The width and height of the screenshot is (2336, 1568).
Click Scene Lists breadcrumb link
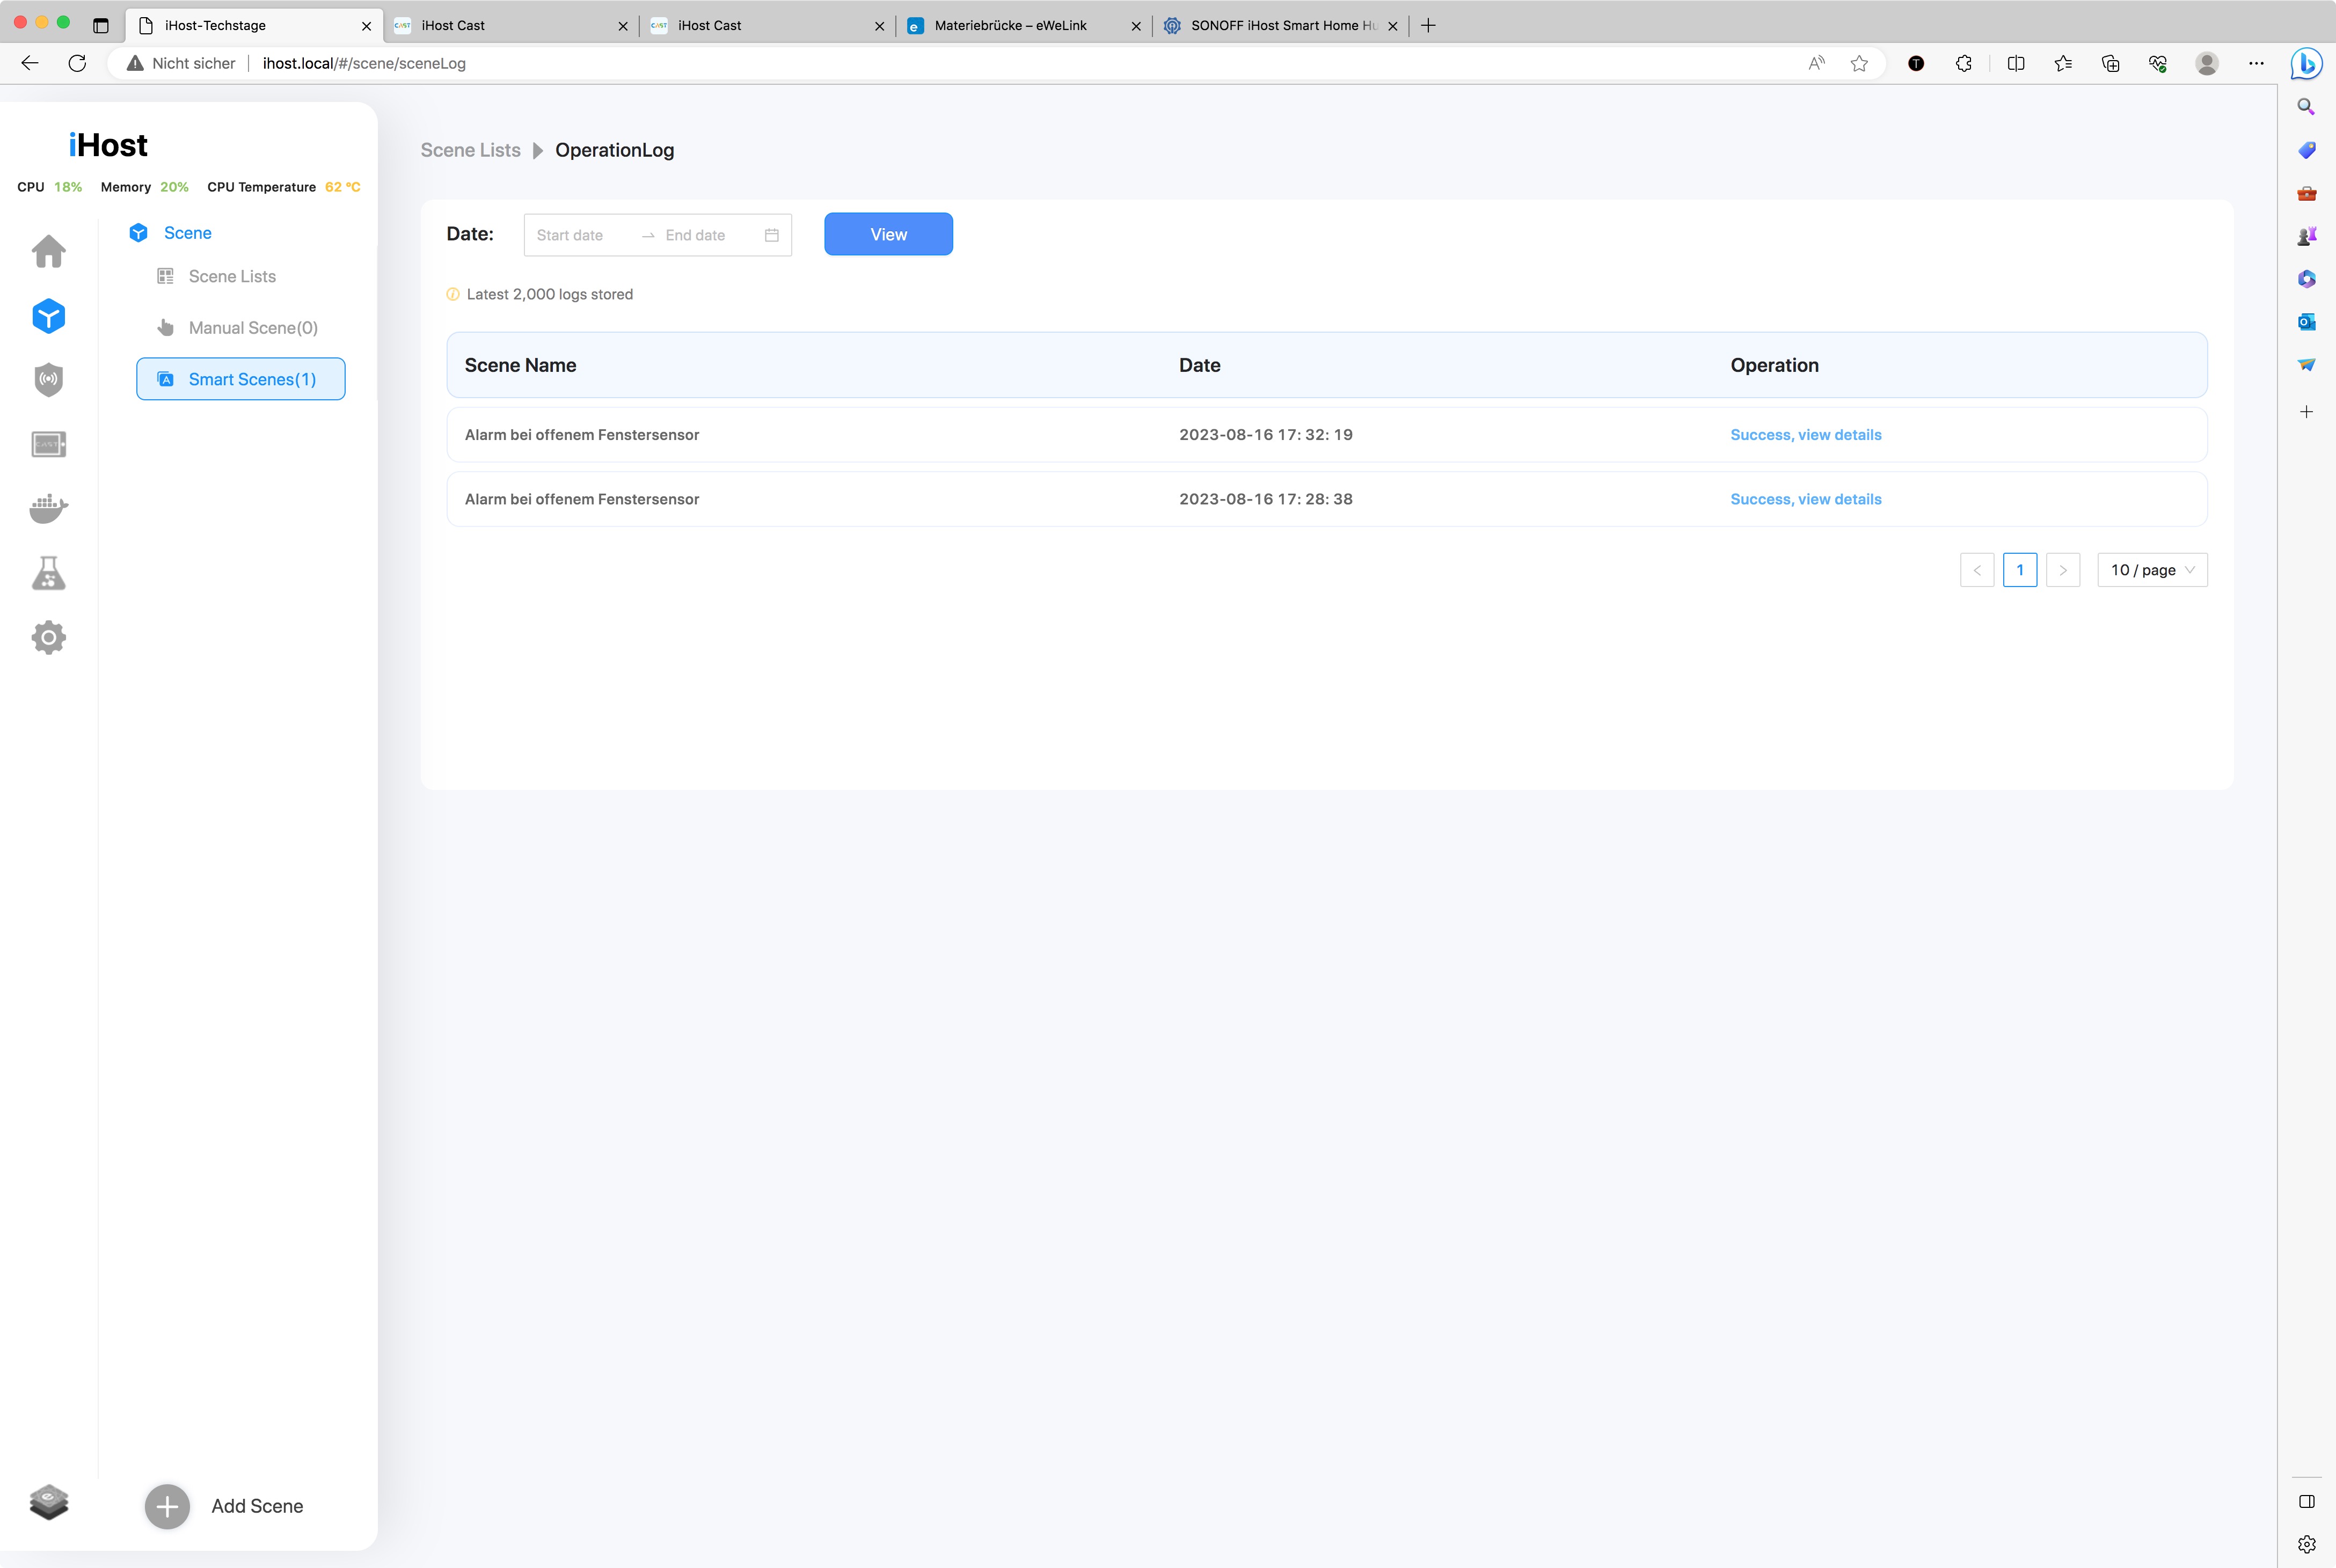click(x=470, y=150)
